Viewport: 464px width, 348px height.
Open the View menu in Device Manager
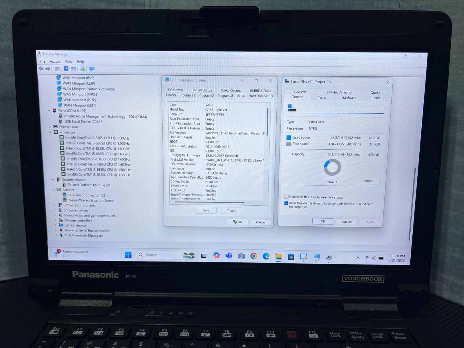(68, 61)
